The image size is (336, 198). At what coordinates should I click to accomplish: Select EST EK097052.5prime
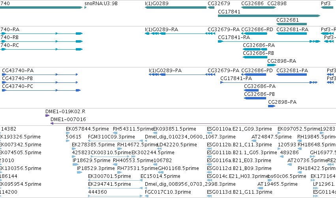click(280, 133)
